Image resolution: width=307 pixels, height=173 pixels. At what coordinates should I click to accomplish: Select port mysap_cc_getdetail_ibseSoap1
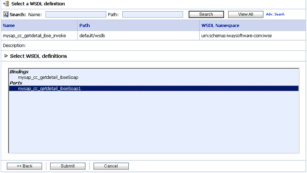[50, 88]
